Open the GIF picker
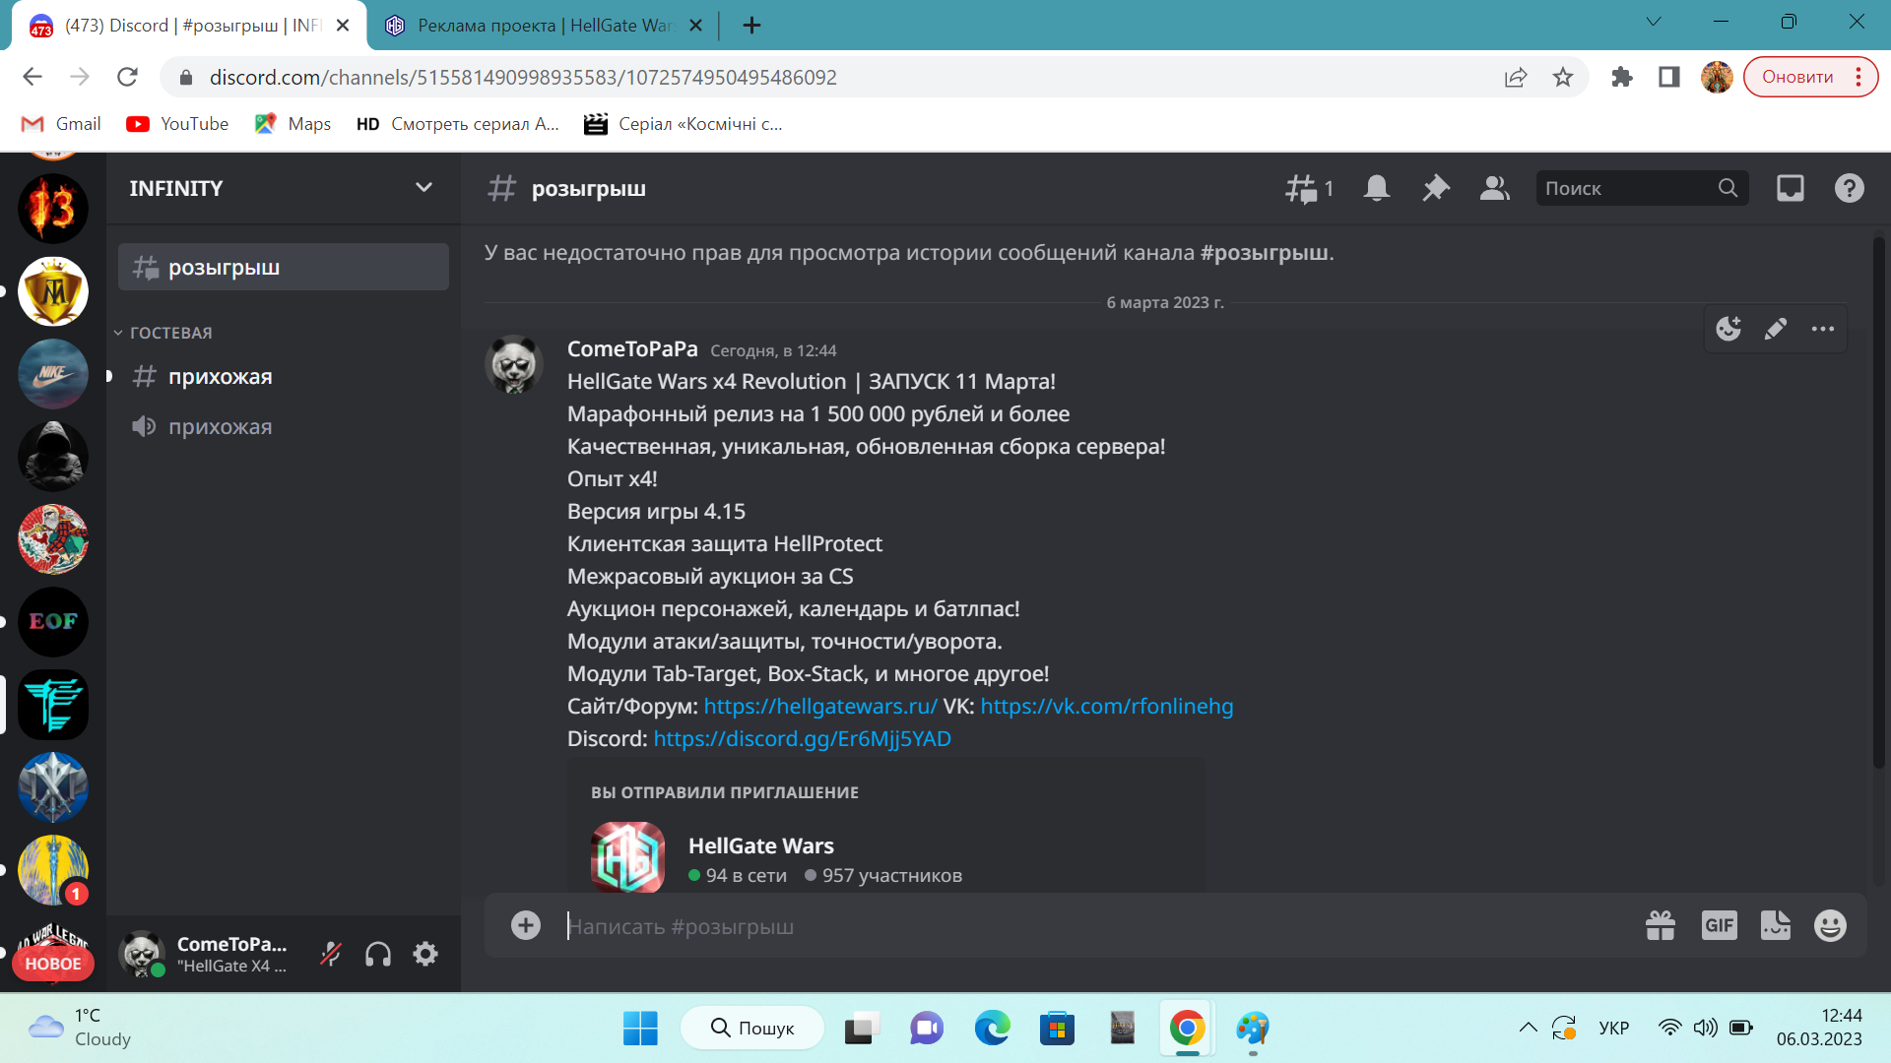This screenshot has height=1063, width=1891. pos(1720,925)
